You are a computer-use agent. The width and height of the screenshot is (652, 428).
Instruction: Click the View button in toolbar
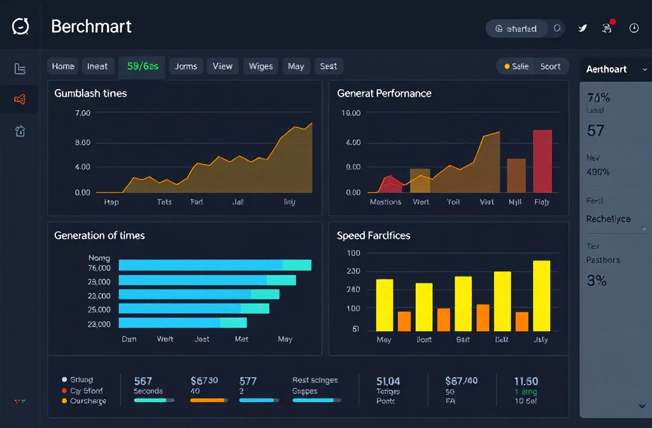[x=222, y=66]
